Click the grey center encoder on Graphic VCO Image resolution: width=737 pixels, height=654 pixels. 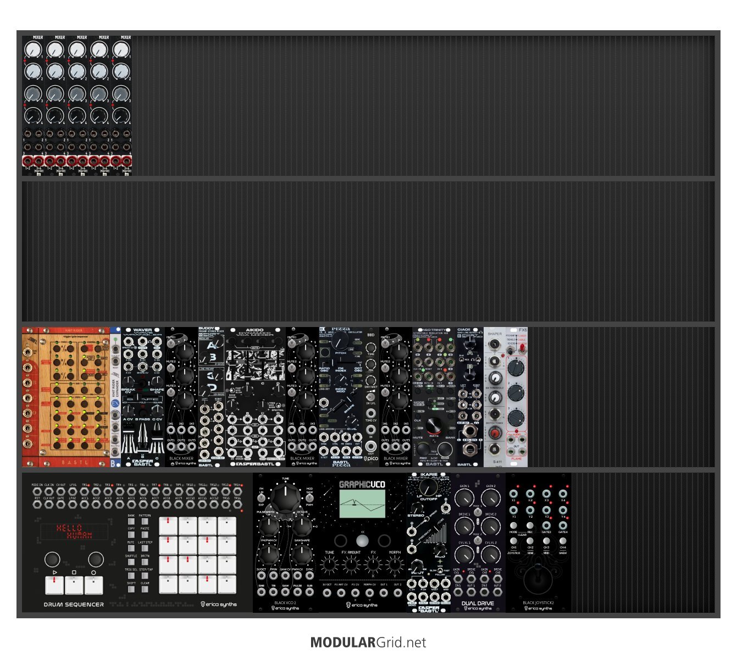click(362, 540)
